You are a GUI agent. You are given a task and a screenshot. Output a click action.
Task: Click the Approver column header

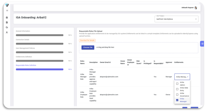[169, 62]
